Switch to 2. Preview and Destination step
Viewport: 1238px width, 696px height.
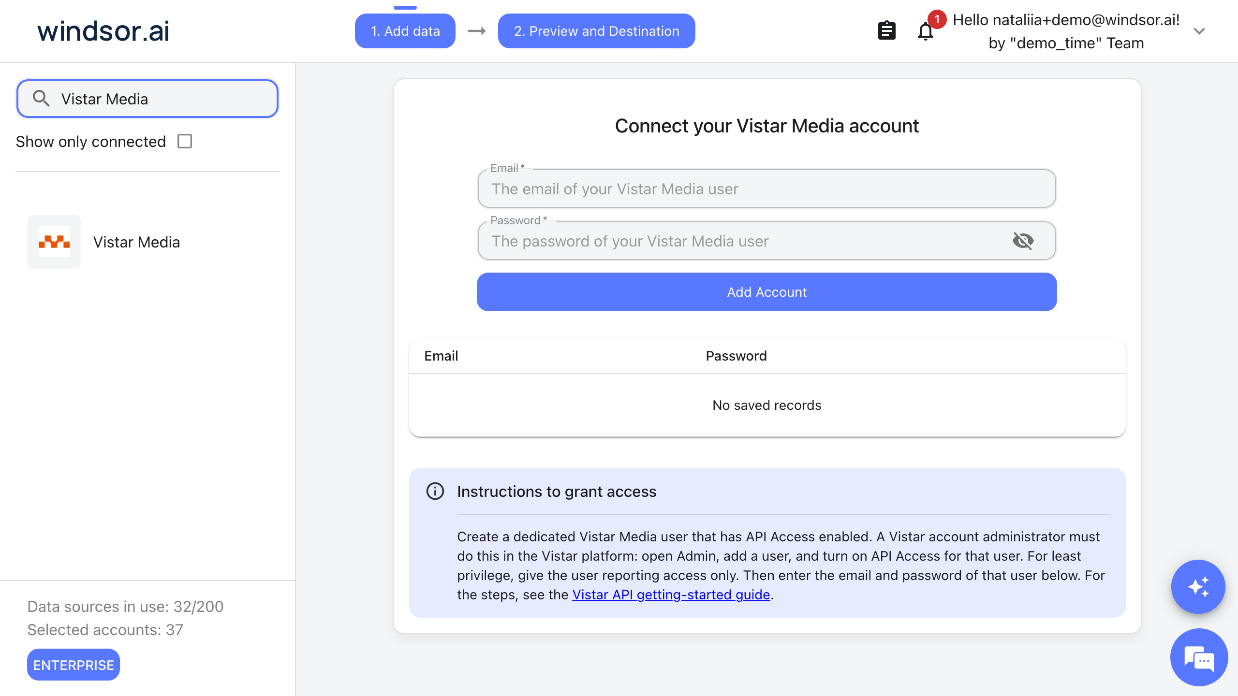point(597,31)
